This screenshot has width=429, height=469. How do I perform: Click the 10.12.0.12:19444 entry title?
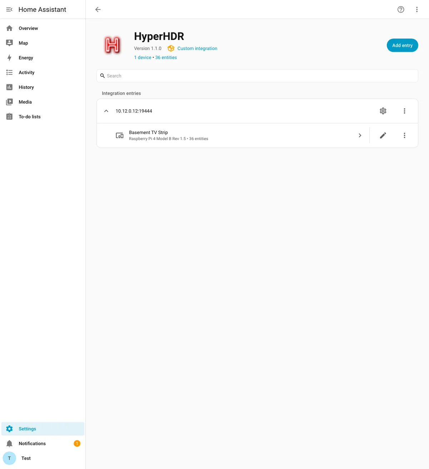[x=134, y=111]
